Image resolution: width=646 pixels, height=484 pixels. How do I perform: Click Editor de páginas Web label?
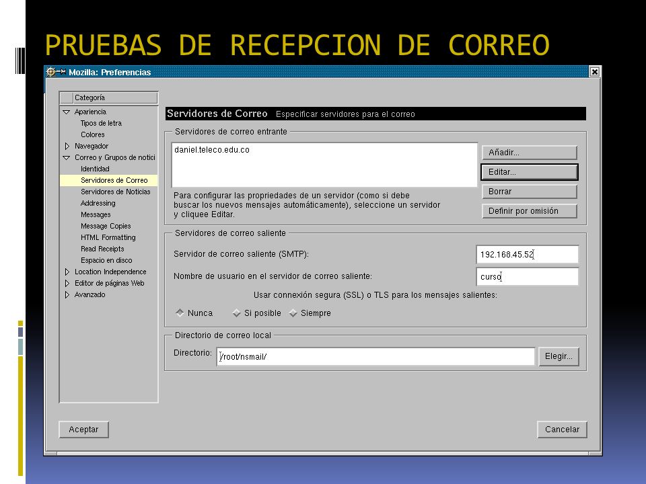109,284
